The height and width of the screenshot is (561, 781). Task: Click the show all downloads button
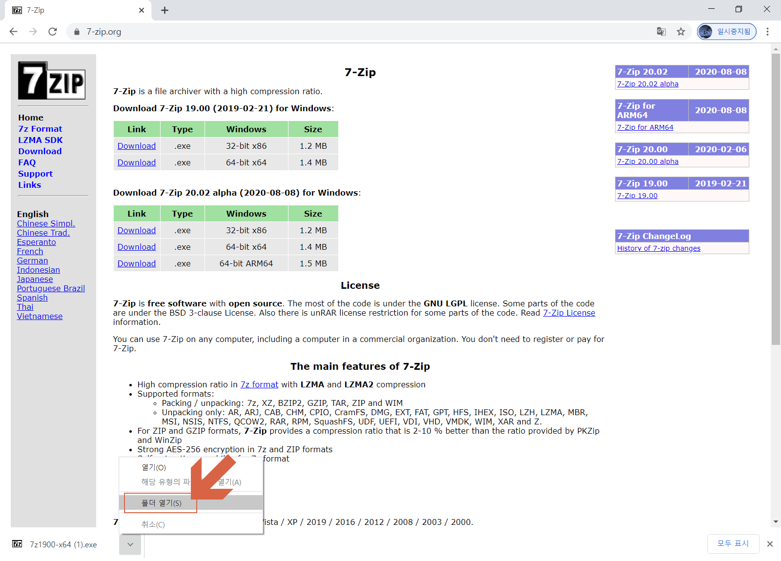[733, 543]
